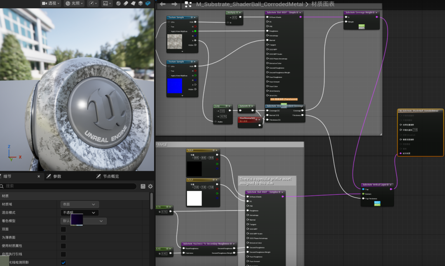Click gear icon on second Texture Sample node

tap(192, 61)
